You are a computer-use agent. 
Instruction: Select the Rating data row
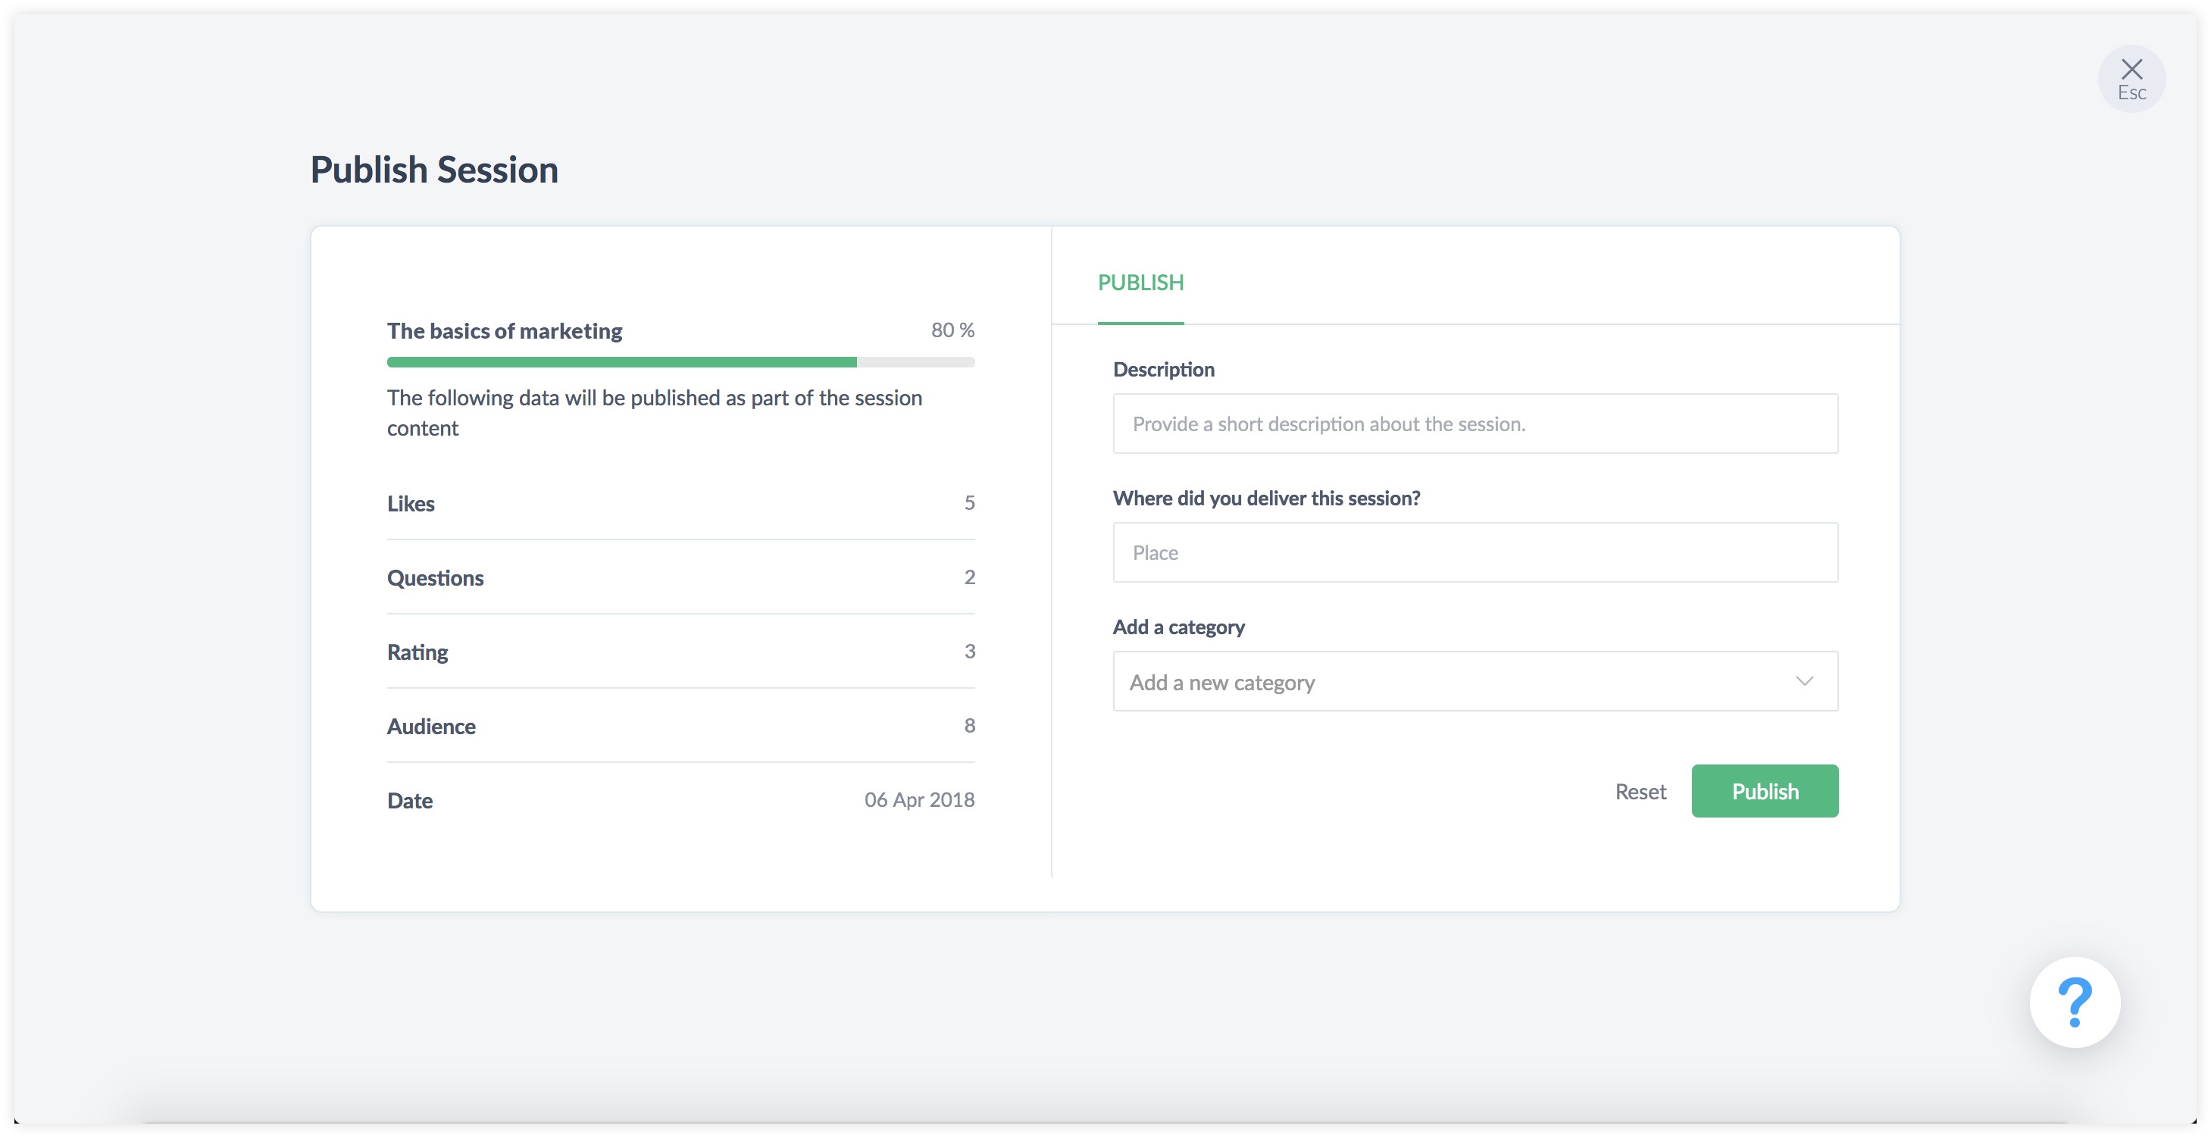click(x=680, y=652)
